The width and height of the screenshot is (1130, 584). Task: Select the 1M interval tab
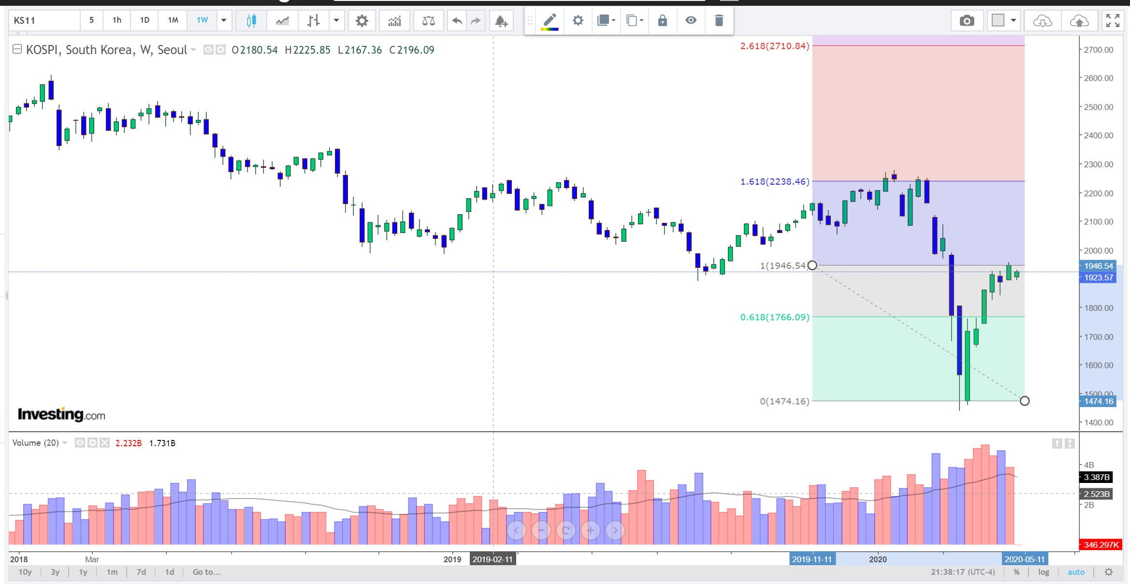(173, 20)
